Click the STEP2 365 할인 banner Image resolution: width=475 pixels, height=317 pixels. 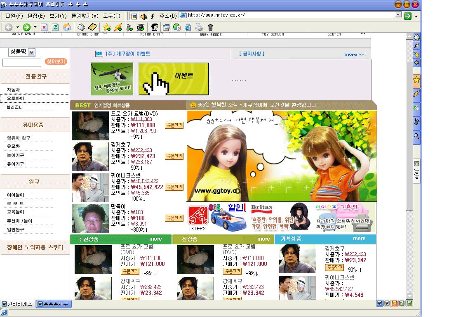[x=217, y=217]
